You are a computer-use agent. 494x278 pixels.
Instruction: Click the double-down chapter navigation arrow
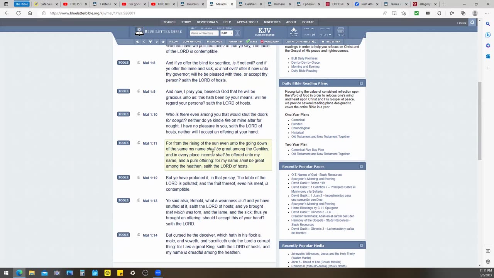click(x=150, y=42)
